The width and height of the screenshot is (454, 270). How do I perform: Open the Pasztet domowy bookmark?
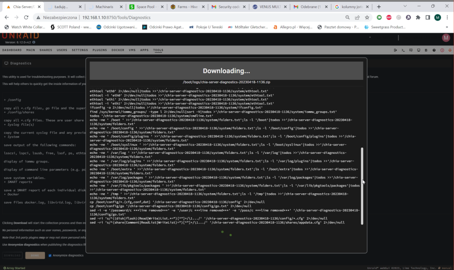coord(338,27)
